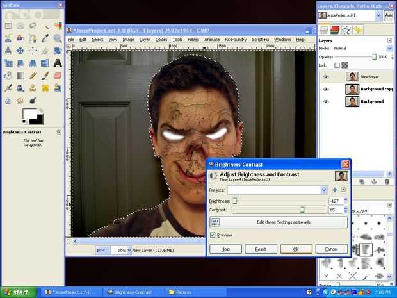
Task: Open the JesseProject.xcf image selector dropdown
Action: [378, 15]
